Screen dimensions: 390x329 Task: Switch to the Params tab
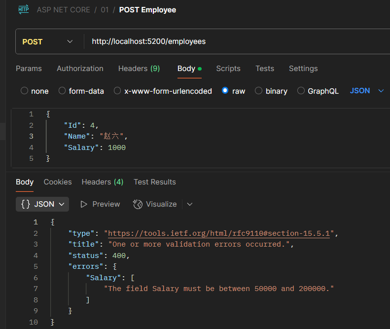click(x=29, y=69)
